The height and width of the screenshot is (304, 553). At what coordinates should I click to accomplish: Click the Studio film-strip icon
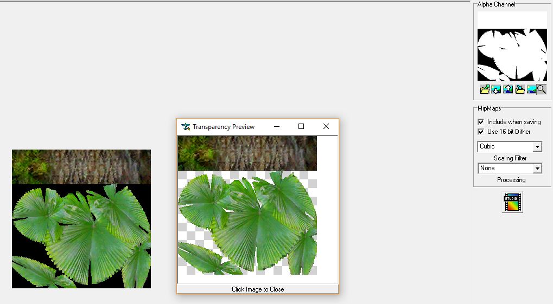[x=512, y=202]
